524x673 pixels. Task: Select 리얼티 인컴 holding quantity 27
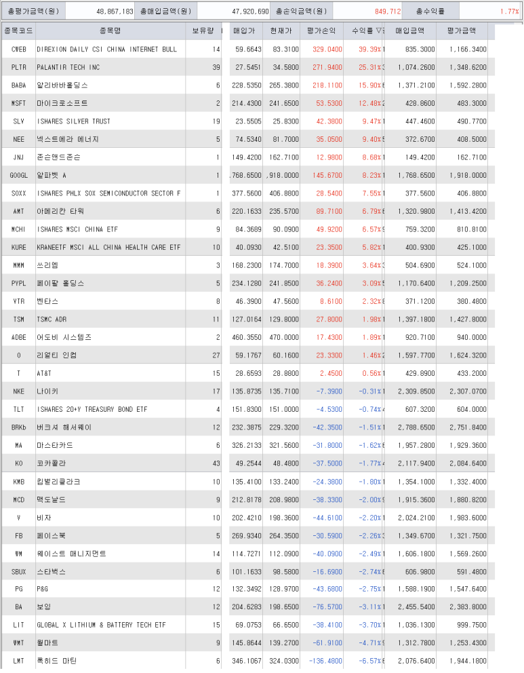[216, 355]
